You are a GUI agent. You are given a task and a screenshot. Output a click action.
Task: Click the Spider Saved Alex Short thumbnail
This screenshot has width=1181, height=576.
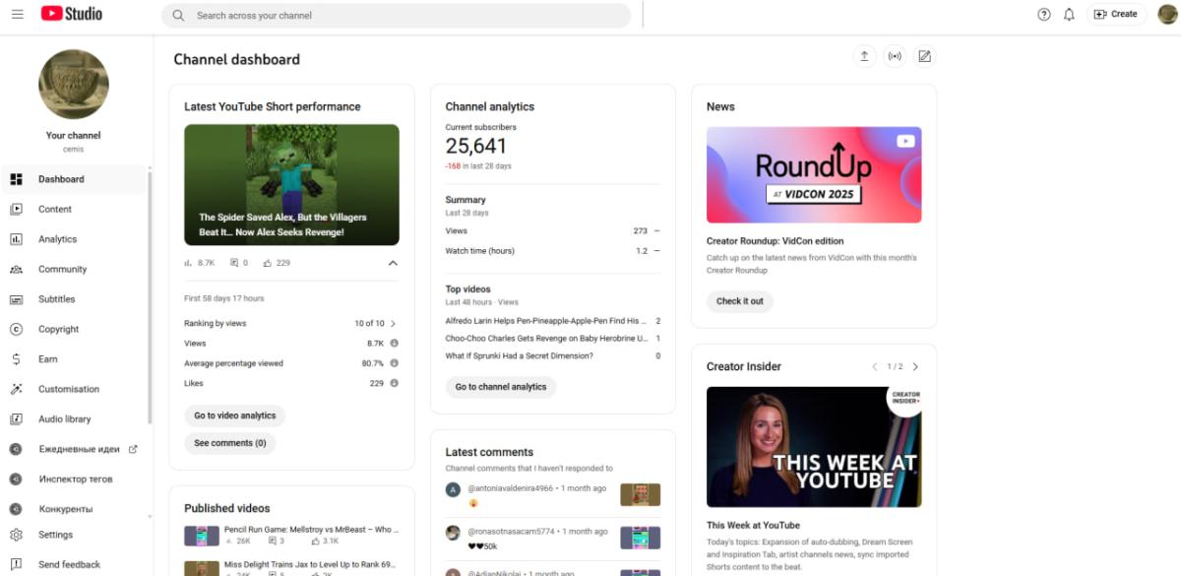[291, 184]
